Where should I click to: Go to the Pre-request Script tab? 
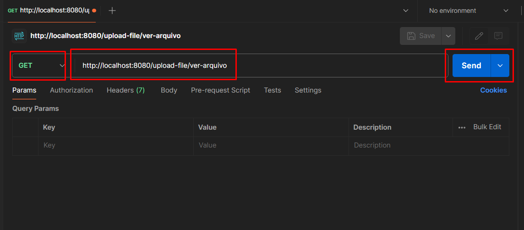click(x=220, y=90)
